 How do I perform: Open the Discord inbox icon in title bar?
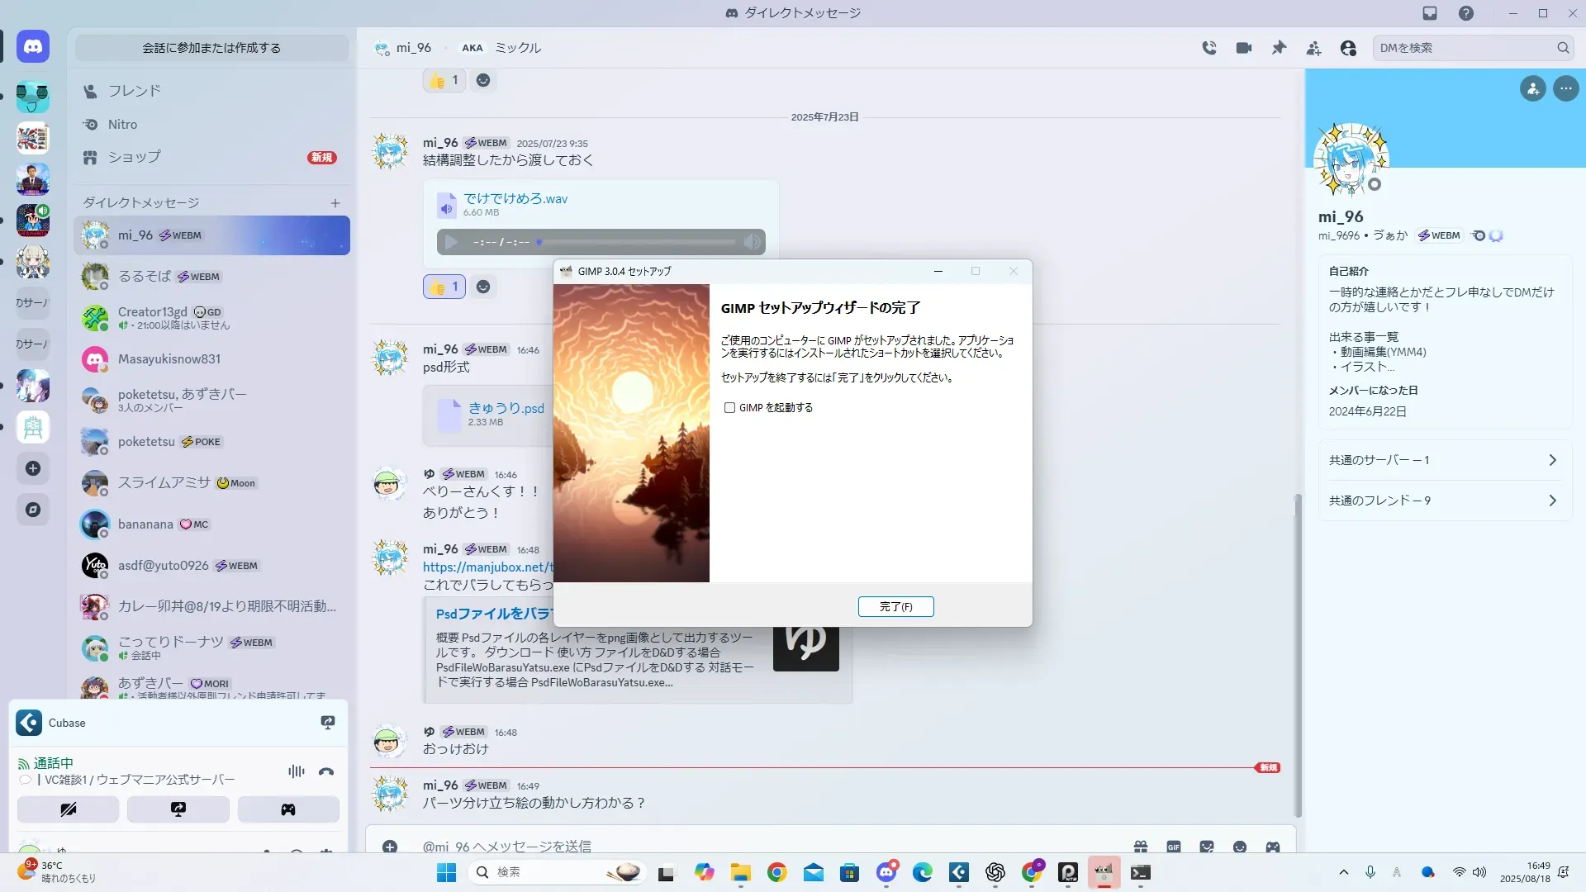click(1430, 13)
